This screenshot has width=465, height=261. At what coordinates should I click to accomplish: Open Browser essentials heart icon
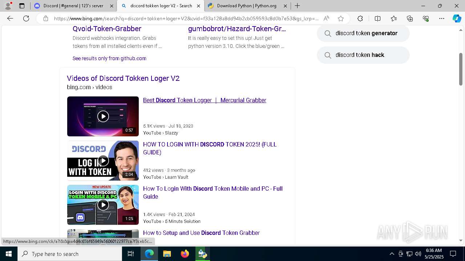tap(426, 18)
